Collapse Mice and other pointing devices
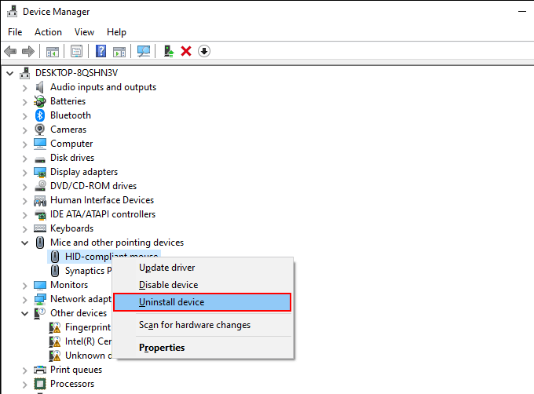The image size is (534, 394). 24,243
